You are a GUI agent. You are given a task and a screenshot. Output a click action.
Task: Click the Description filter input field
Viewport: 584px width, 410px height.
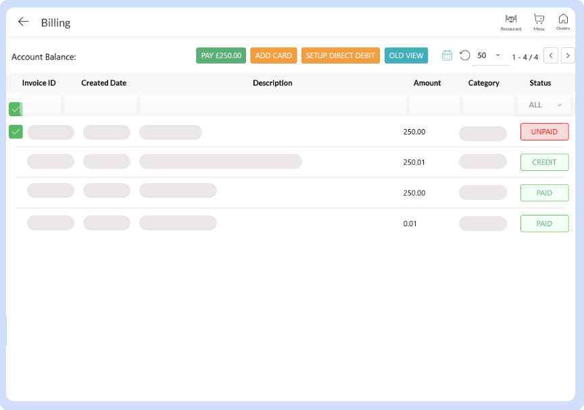(273, 105)
